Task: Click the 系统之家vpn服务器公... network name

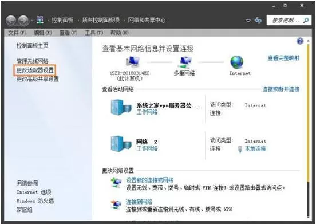Action: (x=168, y=105)
